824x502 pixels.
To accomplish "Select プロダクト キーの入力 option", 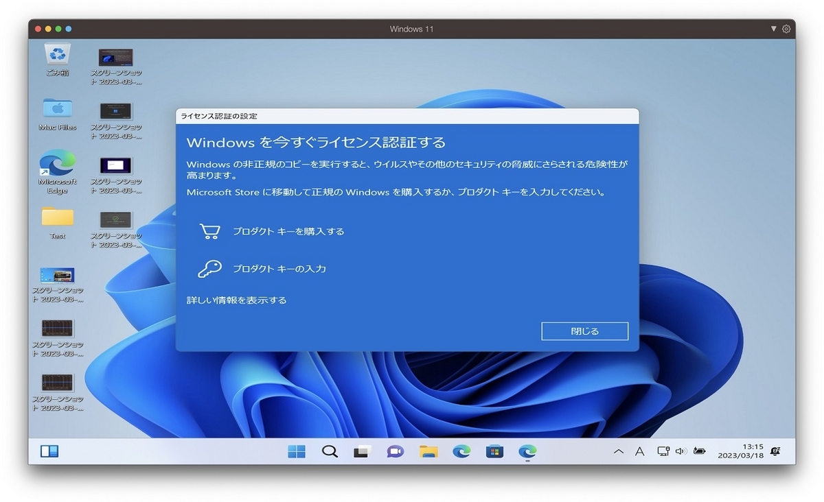I will (279, 269).
